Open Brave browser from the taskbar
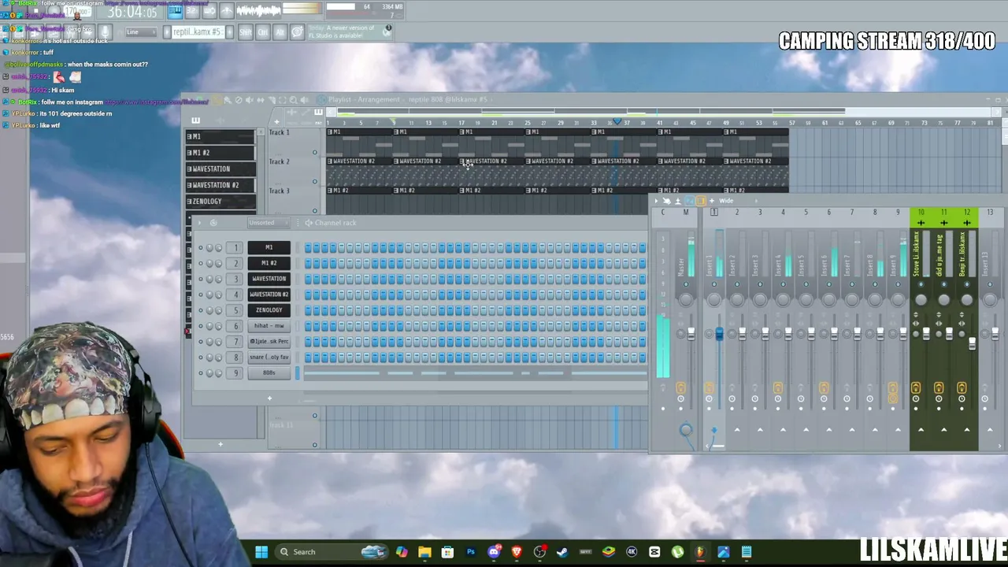 click(x=517, y=552)
